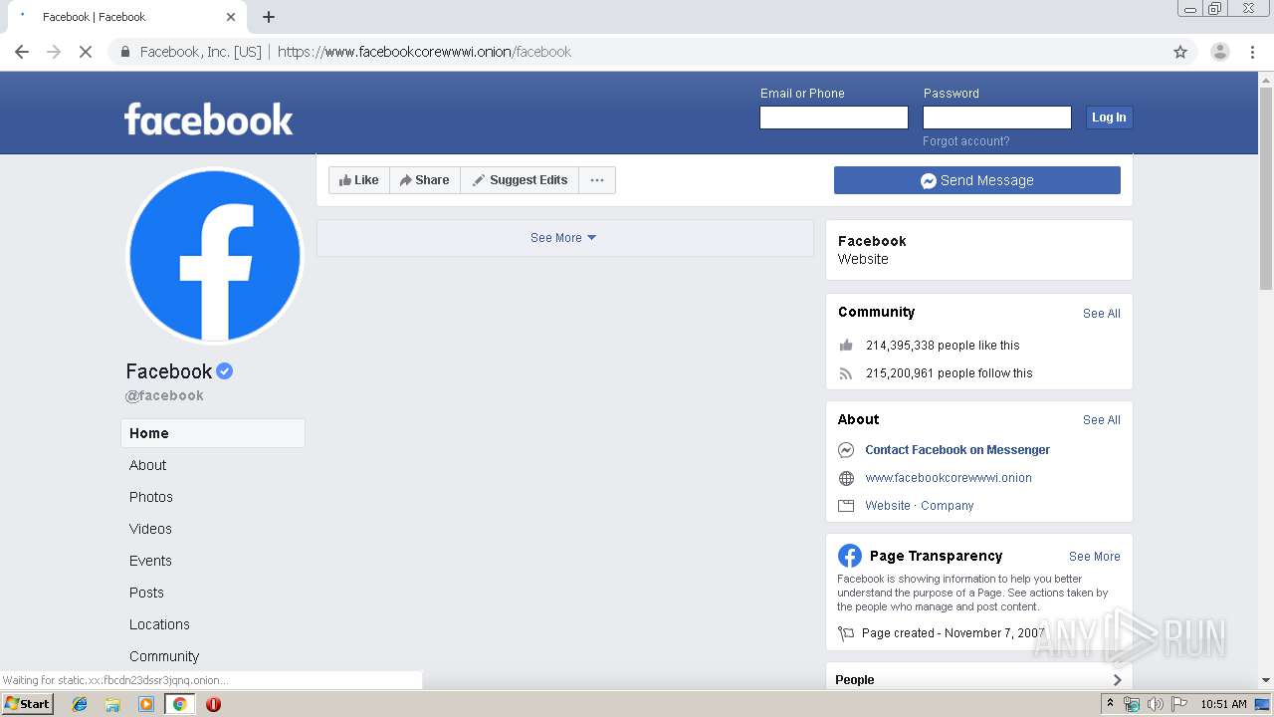Click the Facebook logo in header
Viewport: 1274px width, 717px height.
(x=208, y=119)
